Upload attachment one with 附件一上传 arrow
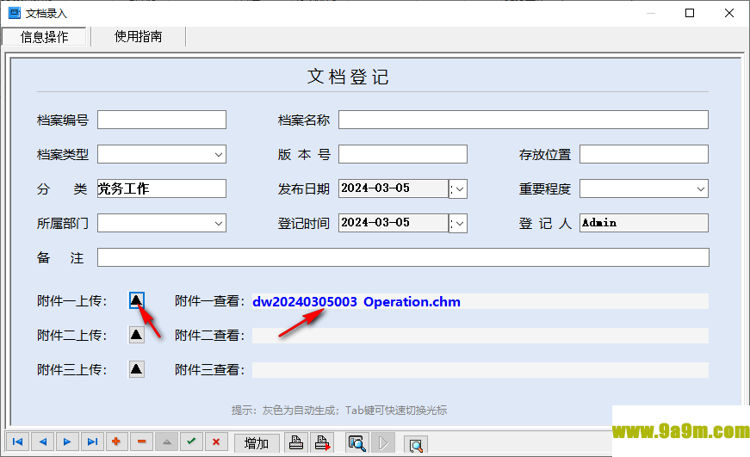This screenshot has width=750, height=457. [x=136, y=300]
